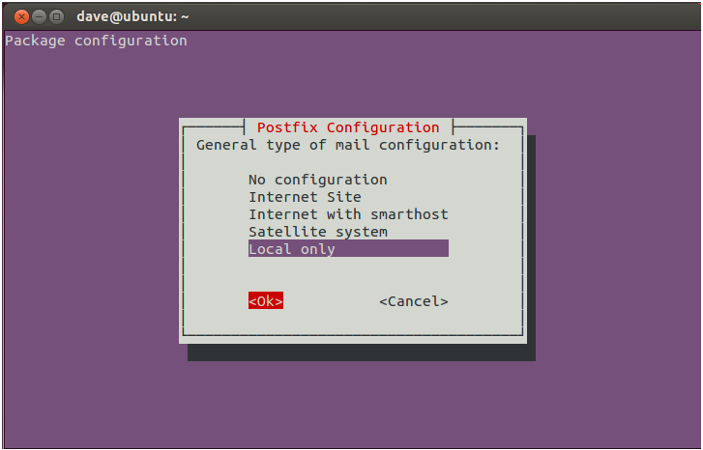The height and width of the screenshot is (450, 703).
Task: Select highlighted Local only option
Action: [348, 248]
